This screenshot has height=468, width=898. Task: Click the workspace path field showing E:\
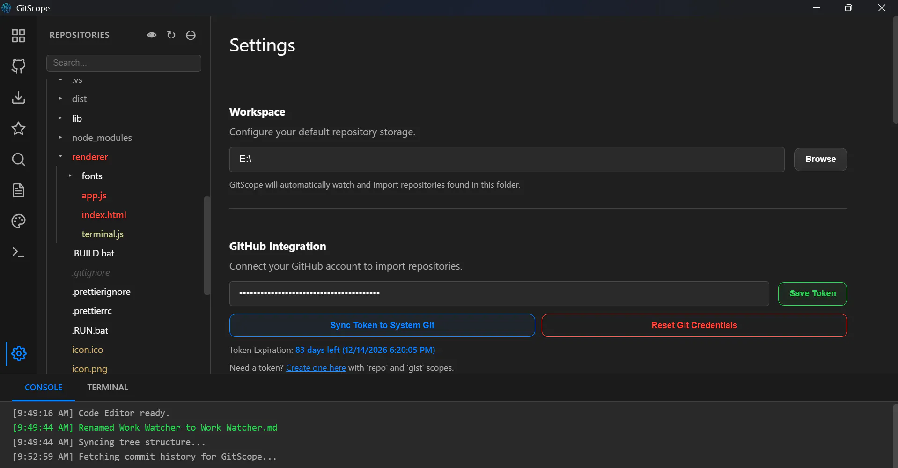click(507, 159)
